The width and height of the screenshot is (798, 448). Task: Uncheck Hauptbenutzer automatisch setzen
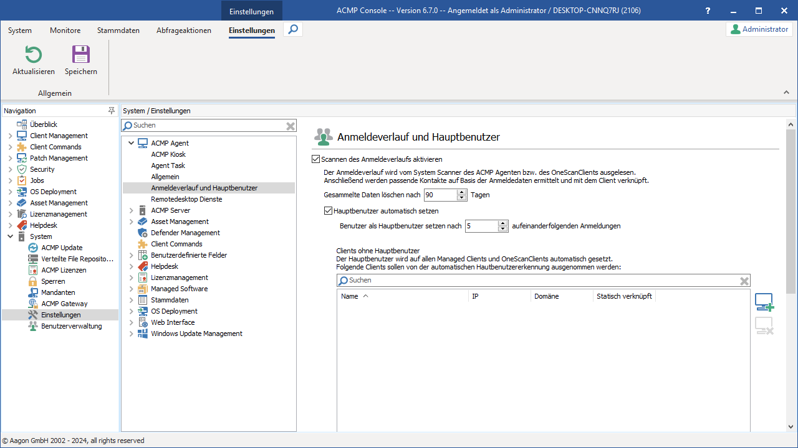click(x=329, y=211)
